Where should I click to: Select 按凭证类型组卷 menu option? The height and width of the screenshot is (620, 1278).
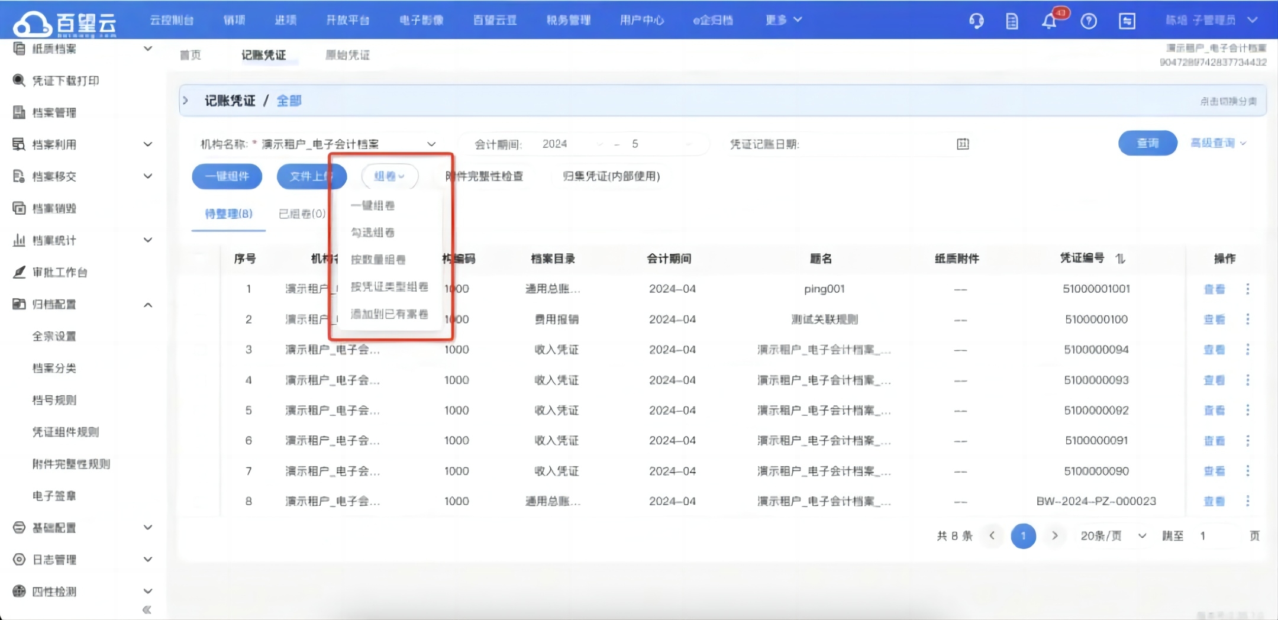pyautogui.click(x=389, y=287)
